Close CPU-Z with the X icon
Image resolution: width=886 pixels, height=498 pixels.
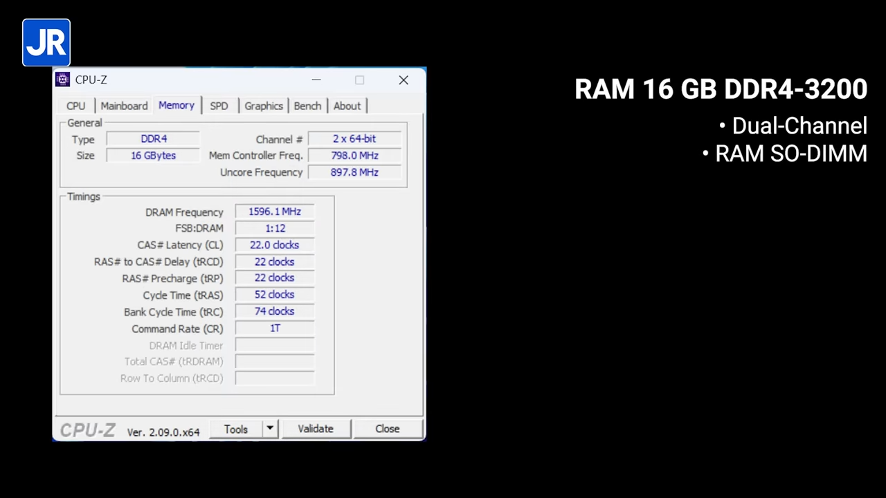tap(404, 80)
